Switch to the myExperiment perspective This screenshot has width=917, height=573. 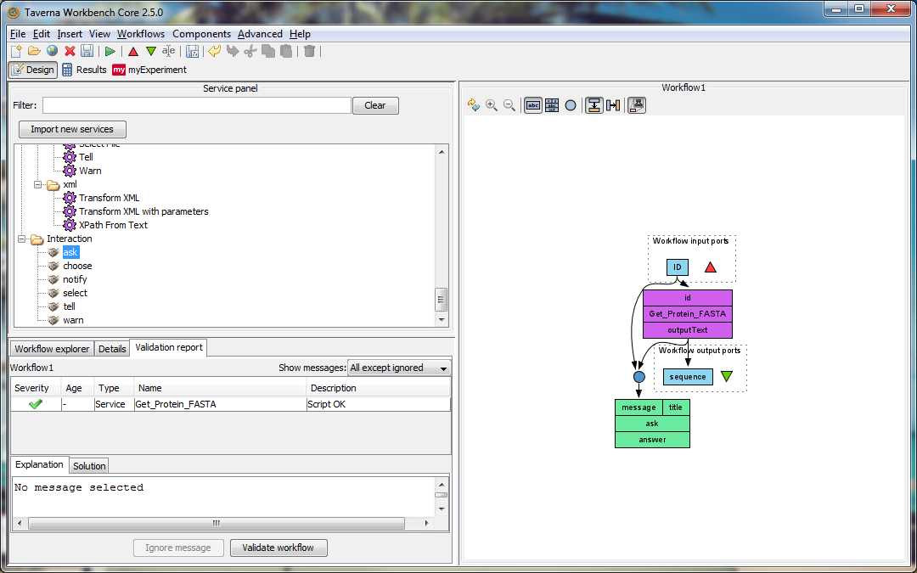tap(149, 70)
